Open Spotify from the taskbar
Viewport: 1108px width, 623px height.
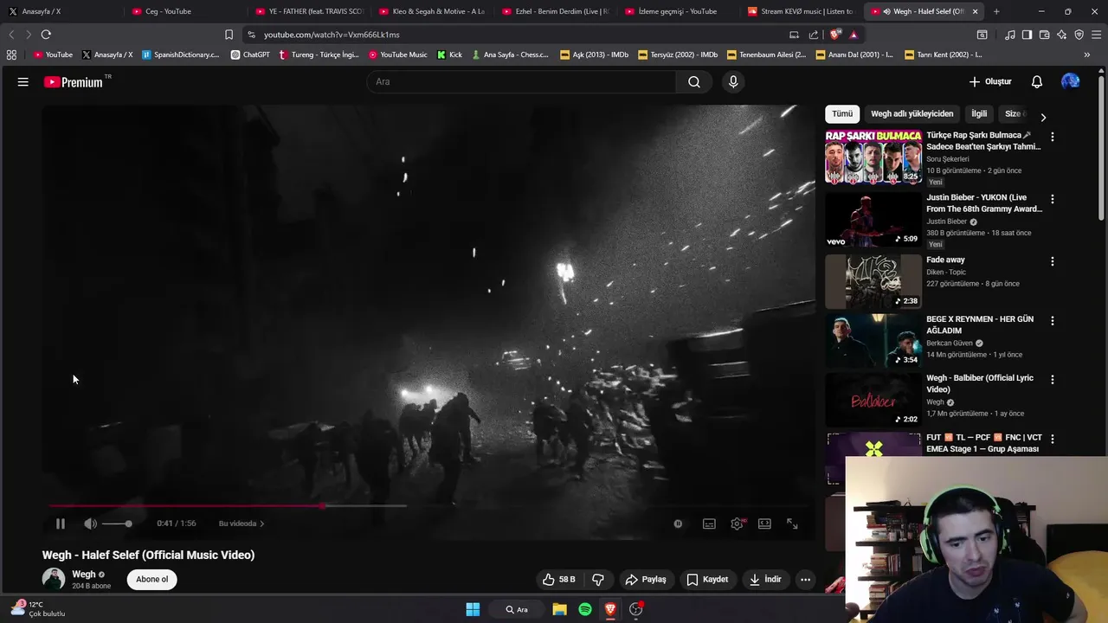pos(585,609)
